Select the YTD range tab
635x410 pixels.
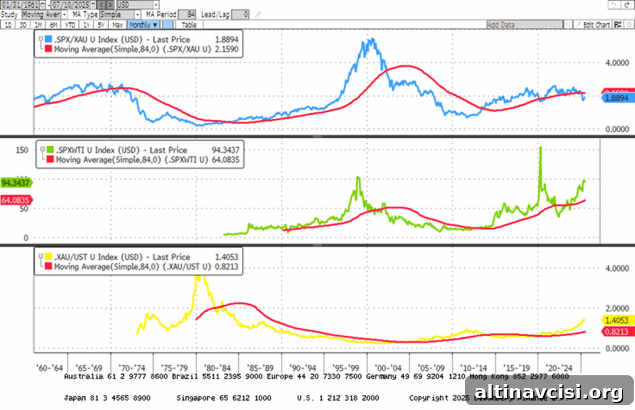click(x=70, y=25)
